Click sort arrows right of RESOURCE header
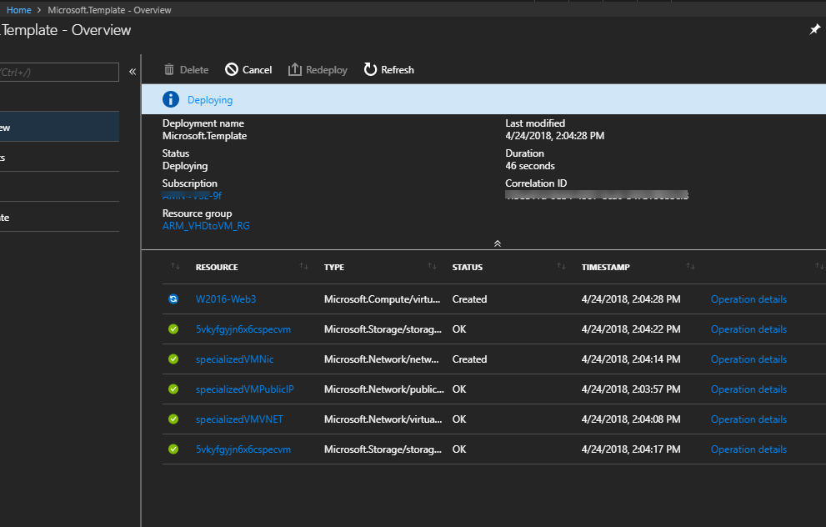 coord(304,266)
